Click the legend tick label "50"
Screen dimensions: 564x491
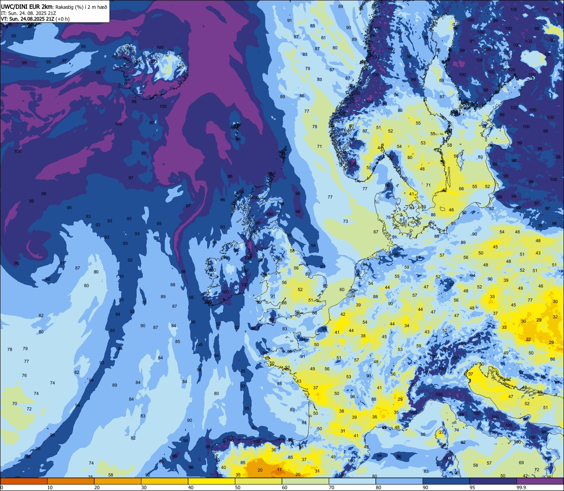click(x=237, y=487)
